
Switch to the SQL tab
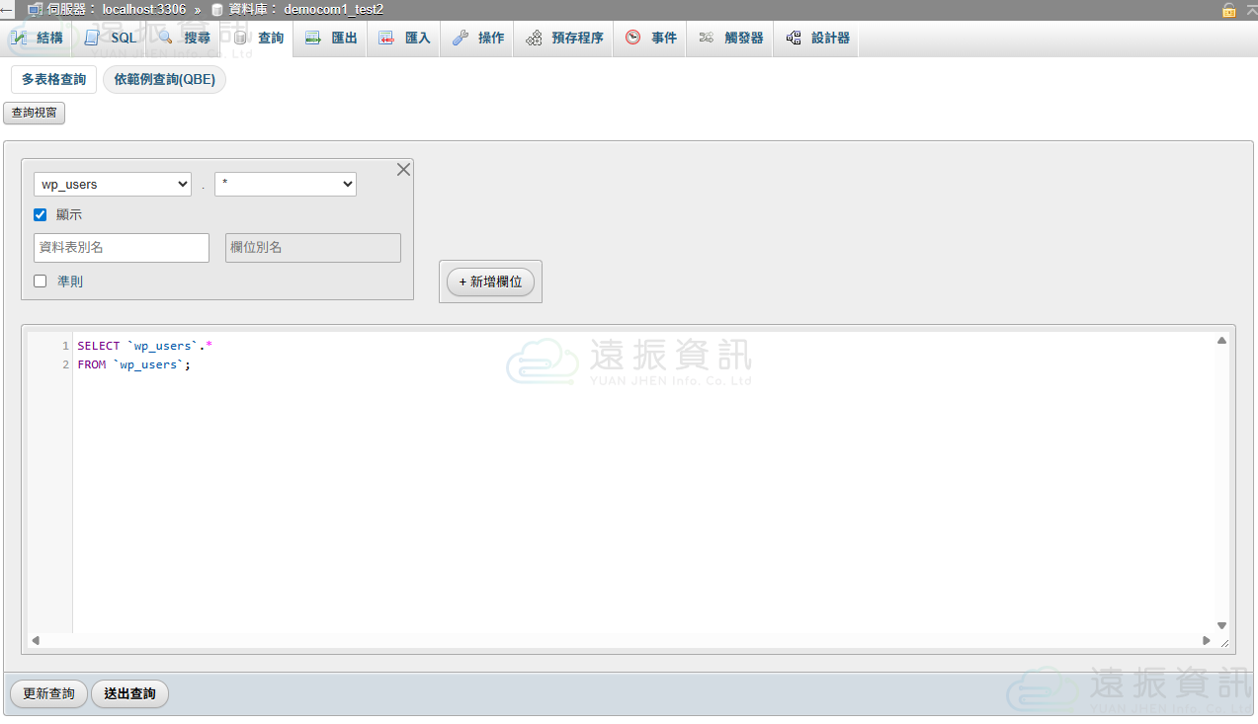112,38
